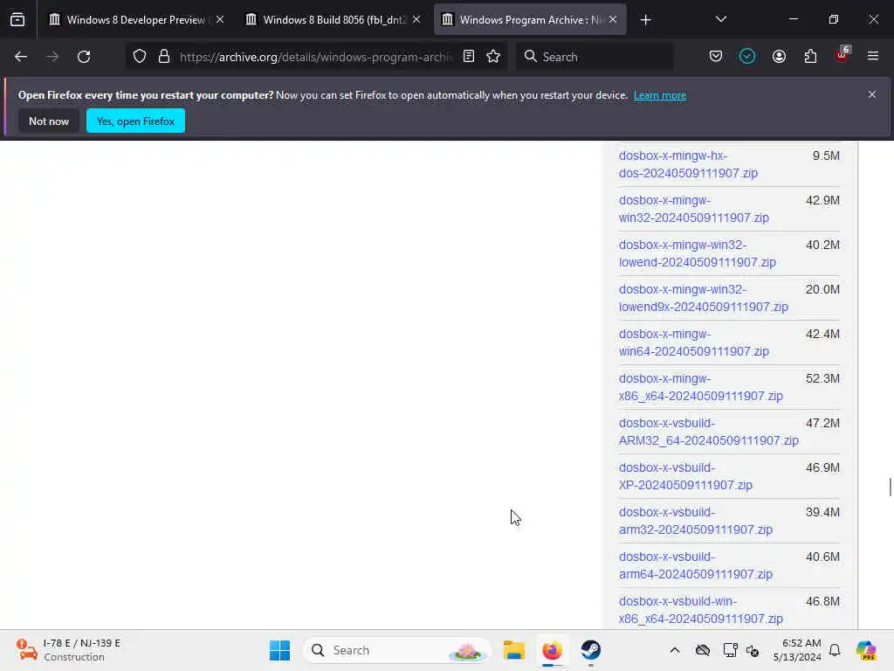Image resolution: width=894 pixels, height=671 pixels.
Task: Download dosbox-x-vsbuild-win-x86_x64 zip file
Action: click(x=701, y=609)
